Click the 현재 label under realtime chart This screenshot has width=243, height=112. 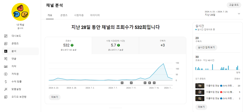click(x=238, y=72)
